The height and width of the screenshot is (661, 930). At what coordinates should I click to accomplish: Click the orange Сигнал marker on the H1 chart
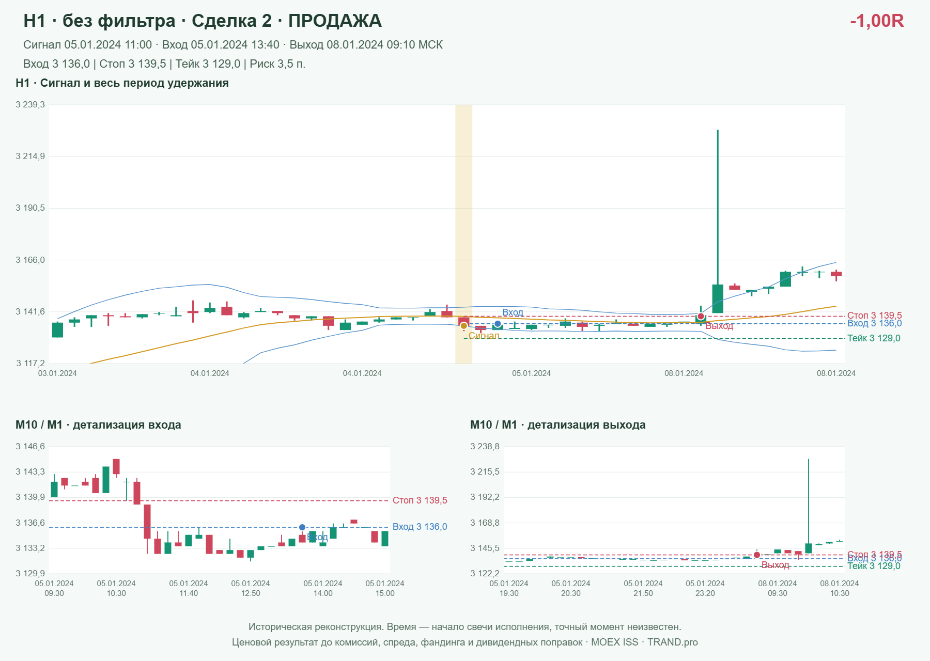click(463, 326)
